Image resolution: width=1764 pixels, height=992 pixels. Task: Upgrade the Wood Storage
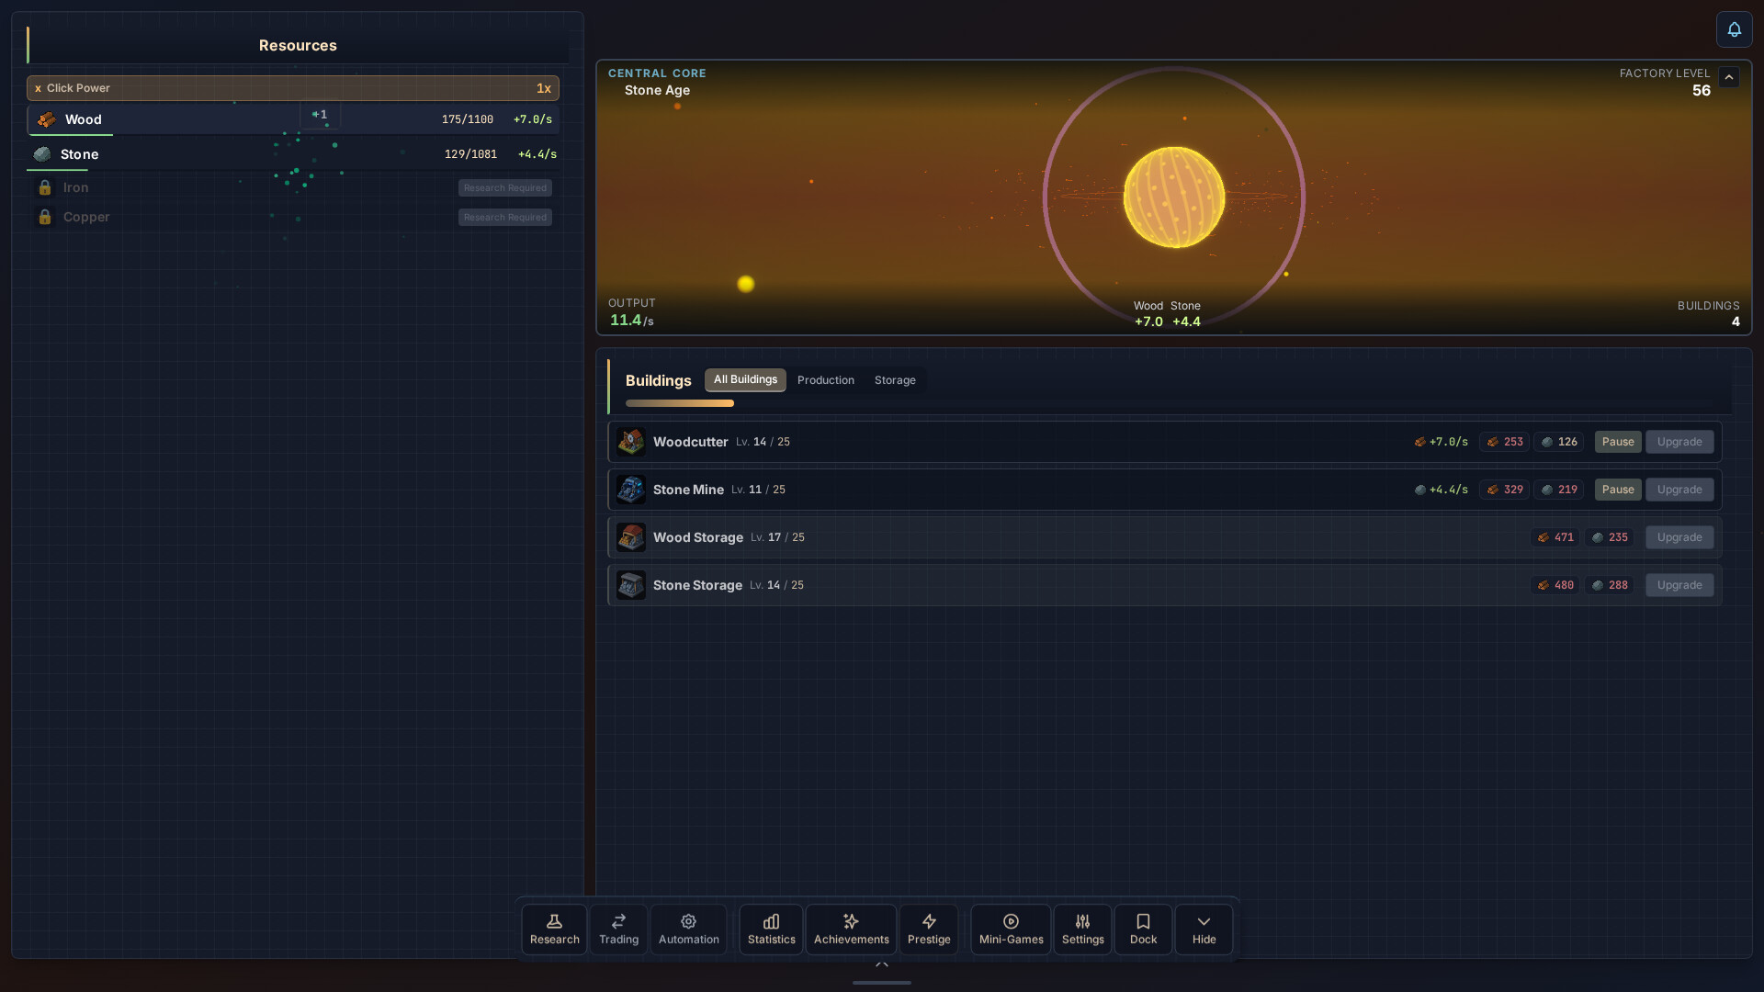pos(1679,537)
